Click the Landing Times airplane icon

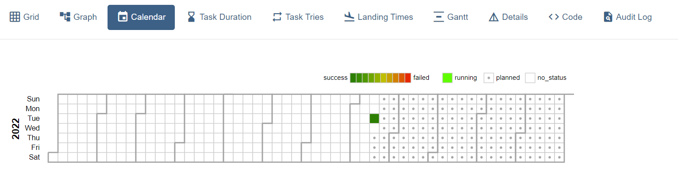[x=350, y=17]
